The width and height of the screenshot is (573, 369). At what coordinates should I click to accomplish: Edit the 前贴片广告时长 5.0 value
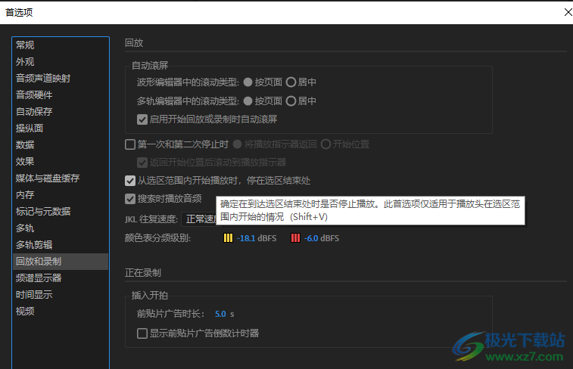click(x=220, y=313)
